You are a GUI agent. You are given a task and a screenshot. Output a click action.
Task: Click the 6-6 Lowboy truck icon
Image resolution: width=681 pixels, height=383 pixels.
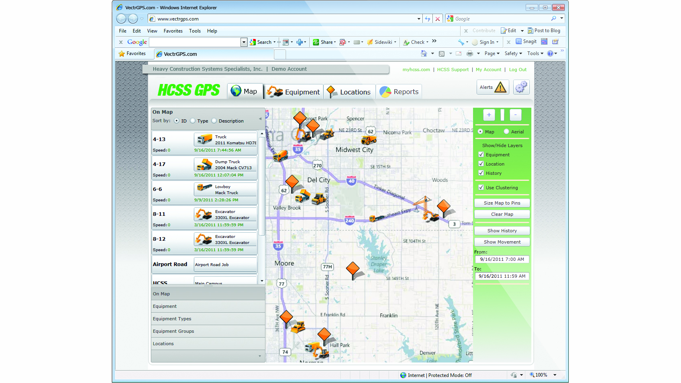click(204, 187)
